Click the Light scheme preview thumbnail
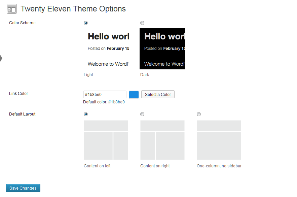This screenshot has width=297, height=197. [x=106, y=49]
